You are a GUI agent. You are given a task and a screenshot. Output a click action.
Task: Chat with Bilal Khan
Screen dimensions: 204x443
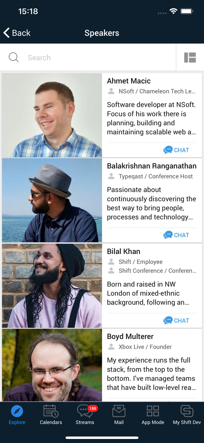(x=176, y=320)
